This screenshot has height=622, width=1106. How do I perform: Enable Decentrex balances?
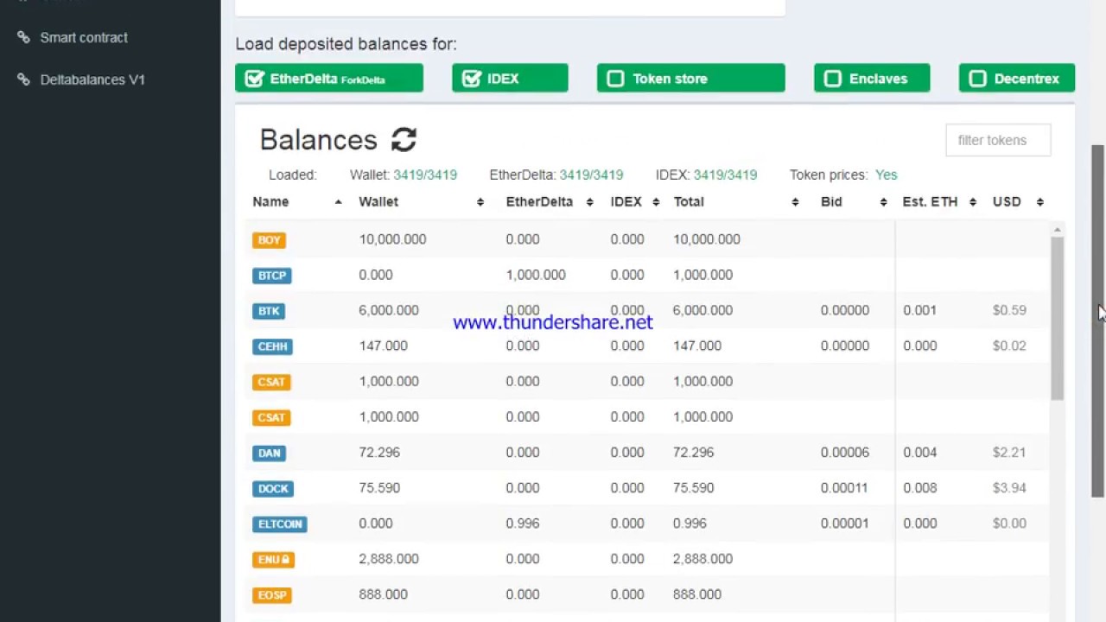1017,78
